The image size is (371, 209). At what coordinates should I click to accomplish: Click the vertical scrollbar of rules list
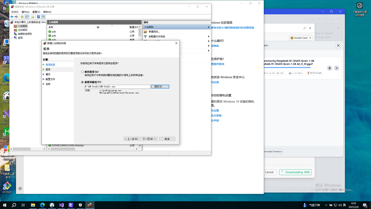[139, 33]
